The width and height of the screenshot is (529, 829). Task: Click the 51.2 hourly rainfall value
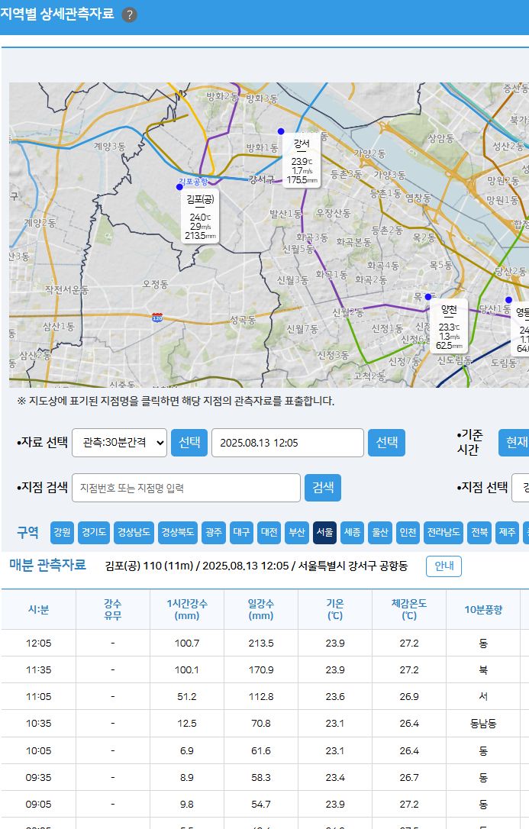[187, 697]
